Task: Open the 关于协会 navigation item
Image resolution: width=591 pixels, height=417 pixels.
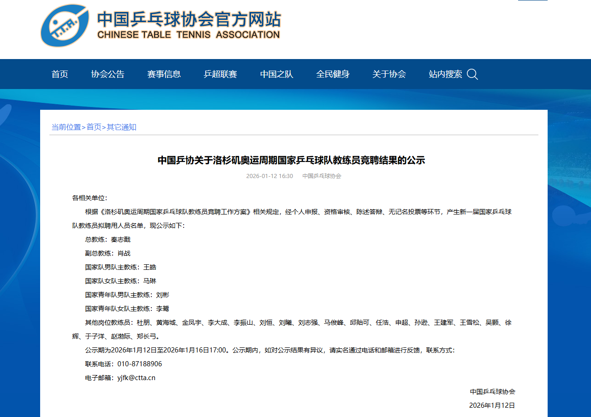Action: 389,74
